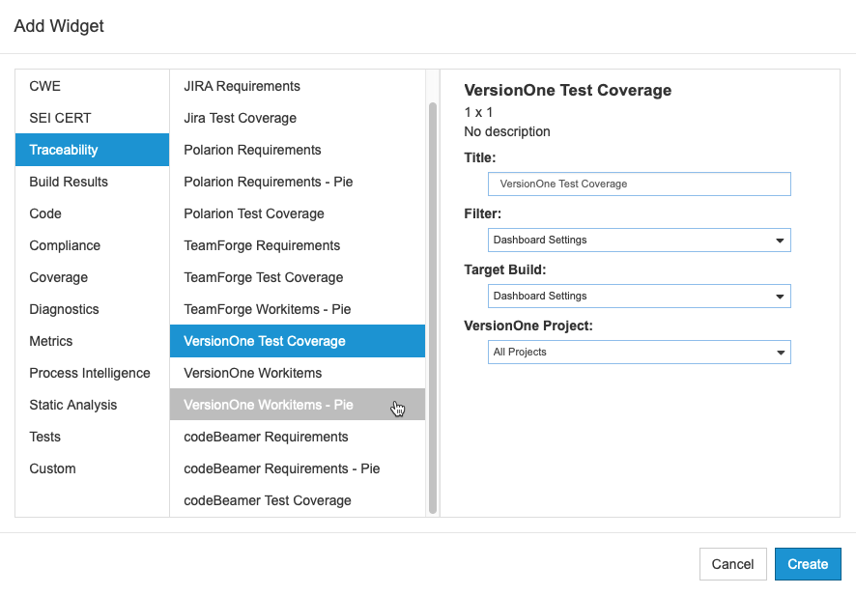This screenshot has width=856, height=595.
Task: Select the Custom category
Action: pyautogui.click(x=92, y=468)
